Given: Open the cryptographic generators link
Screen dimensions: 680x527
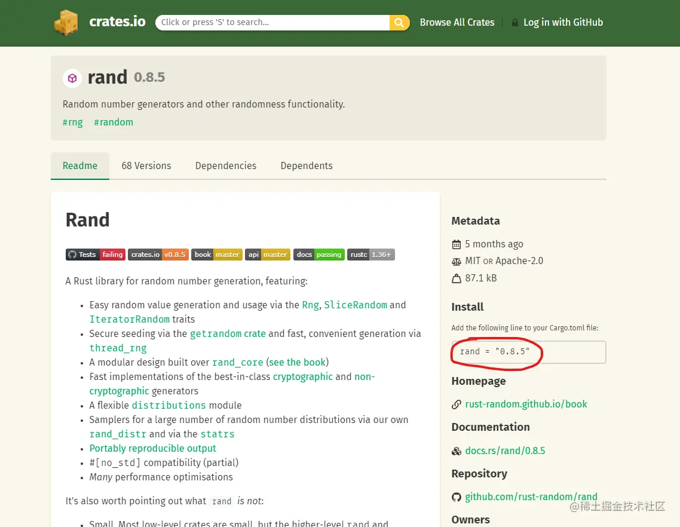Looking at the screenshot, I should click(303, 376).
